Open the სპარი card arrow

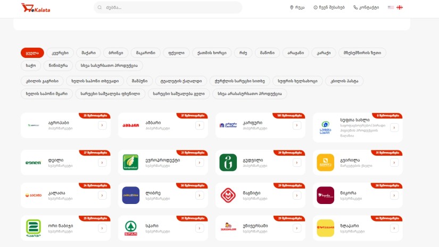pyautogui.click(x=200, y=228)
